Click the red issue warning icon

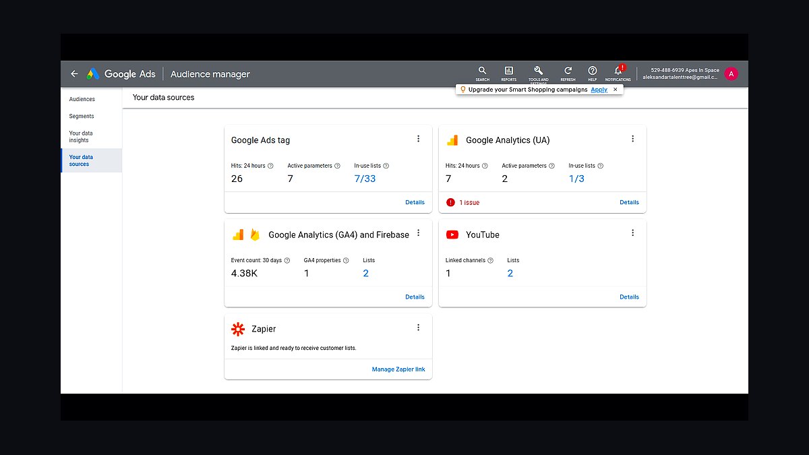[450, 202]
